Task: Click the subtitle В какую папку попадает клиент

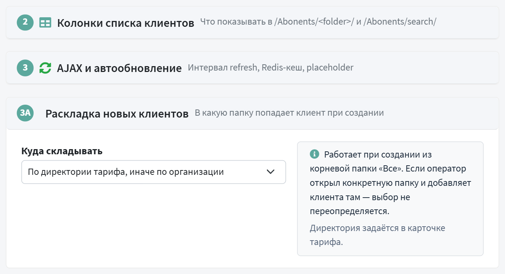Action: tap(289, 113)
